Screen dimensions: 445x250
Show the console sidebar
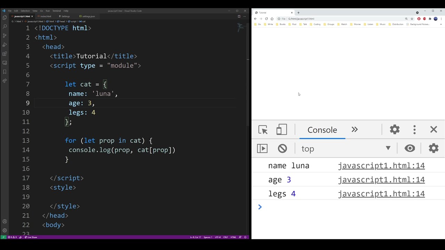(262, 149)
